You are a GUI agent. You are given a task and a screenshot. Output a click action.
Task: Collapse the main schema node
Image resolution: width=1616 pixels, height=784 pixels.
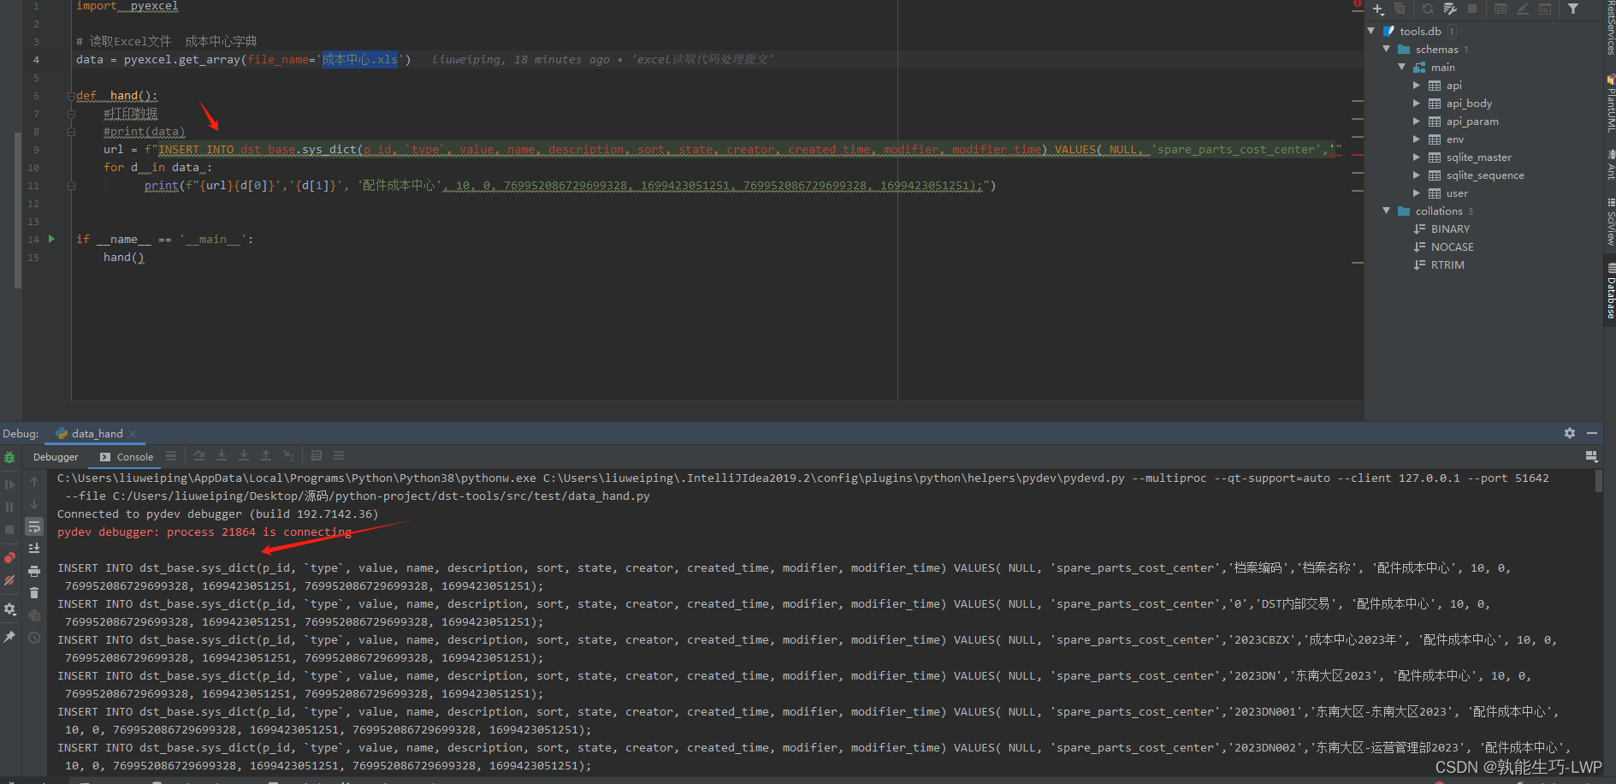pyautogui.click(x=1402, y=67)
